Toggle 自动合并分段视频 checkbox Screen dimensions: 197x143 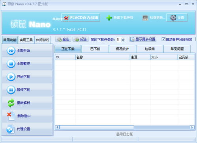tap(163, 39)
